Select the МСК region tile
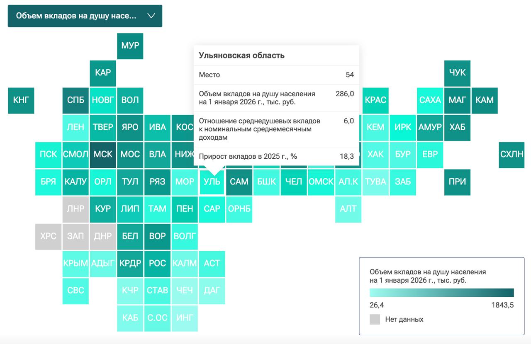 103,154
